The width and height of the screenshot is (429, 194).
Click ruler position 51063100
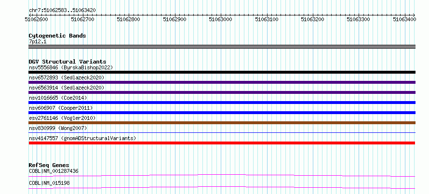click(267, 19)
